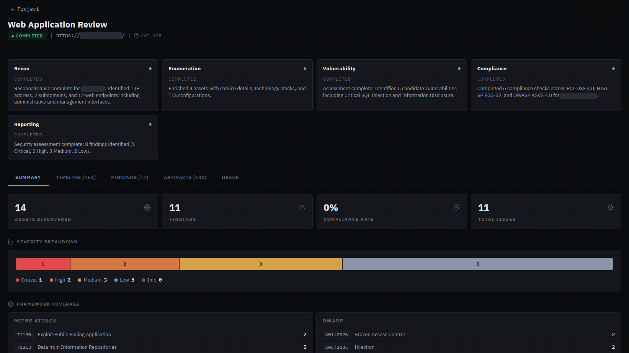Select the yellow Medium segment of severity bar
629x353 pixels.
coord(261,264)
